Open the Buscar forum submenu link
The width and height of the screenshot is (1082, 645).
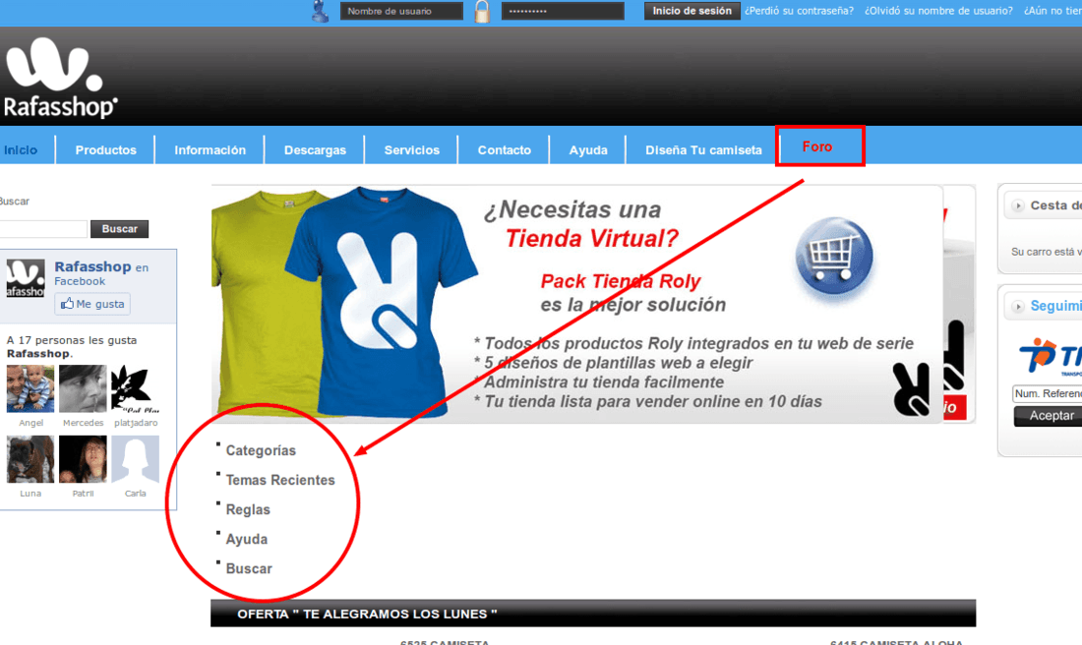point(249,569)
